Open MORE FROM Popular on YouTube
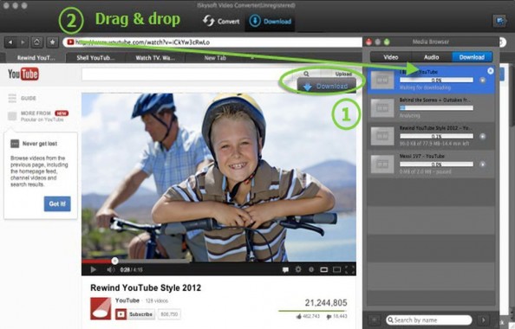Screen dimensions: 515x329 point(38,116)
